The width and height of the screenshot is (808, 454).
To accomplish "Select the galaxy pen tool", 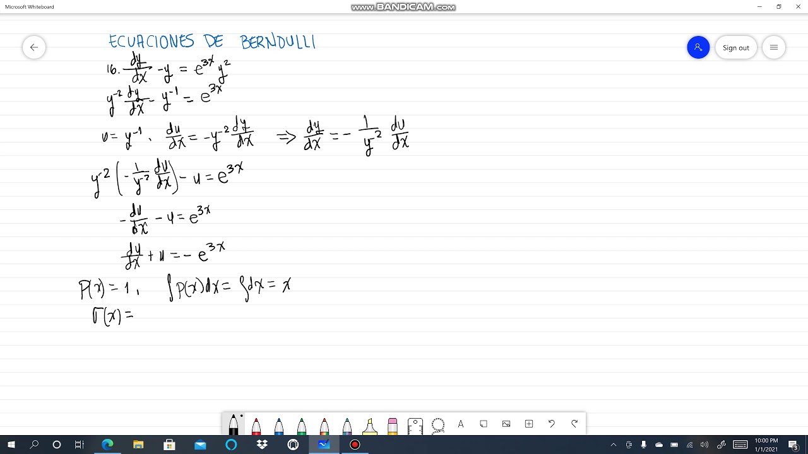I will point(347,426).
